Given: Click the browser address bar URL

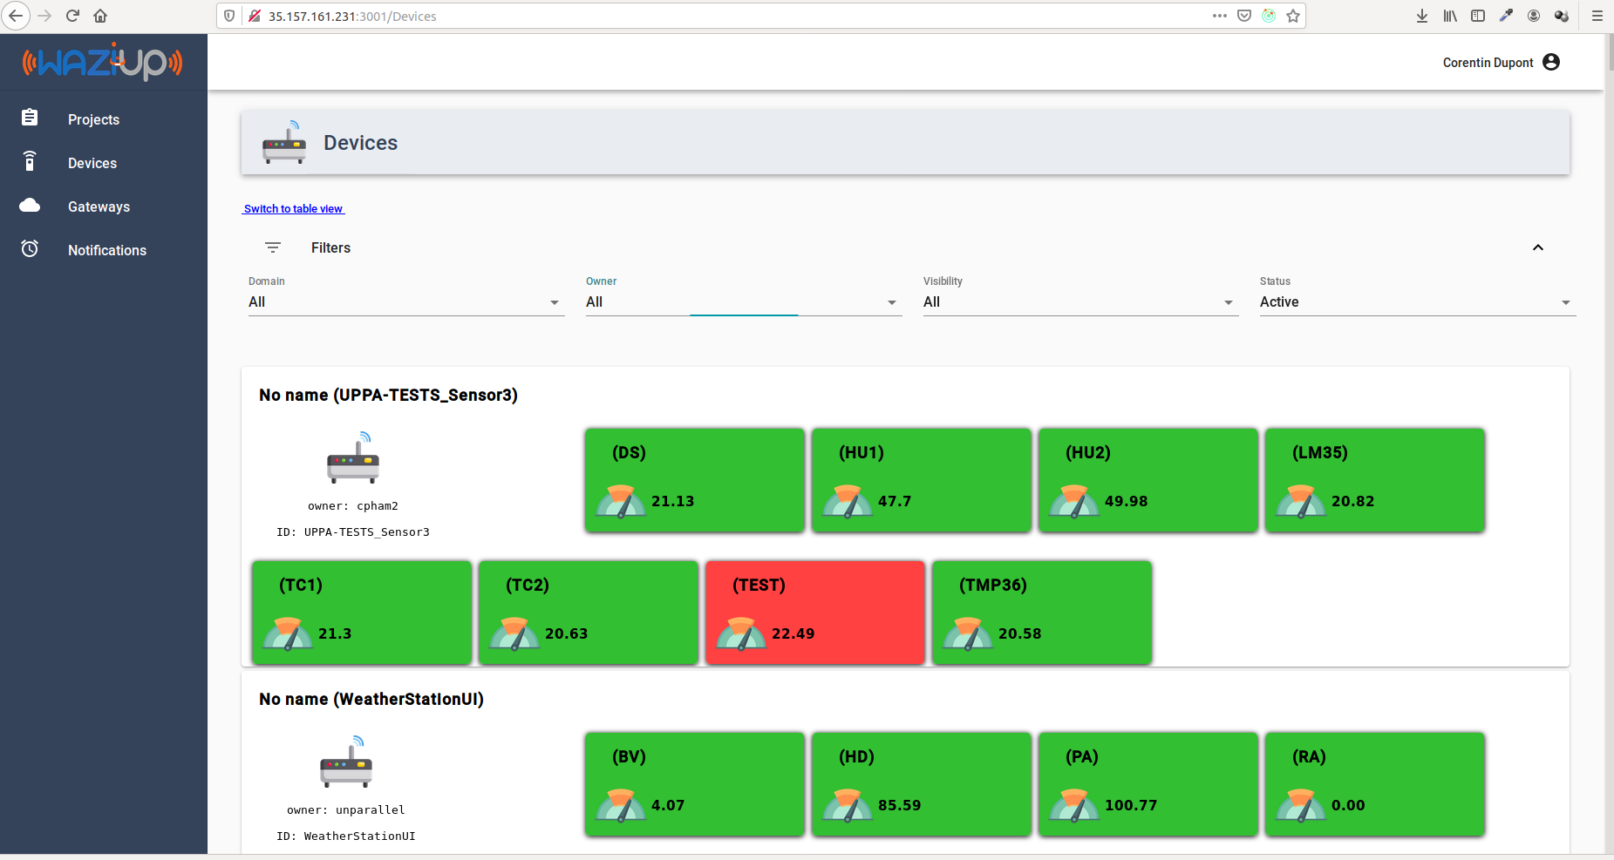Looking at the screenshot, I should click(352, 17).
